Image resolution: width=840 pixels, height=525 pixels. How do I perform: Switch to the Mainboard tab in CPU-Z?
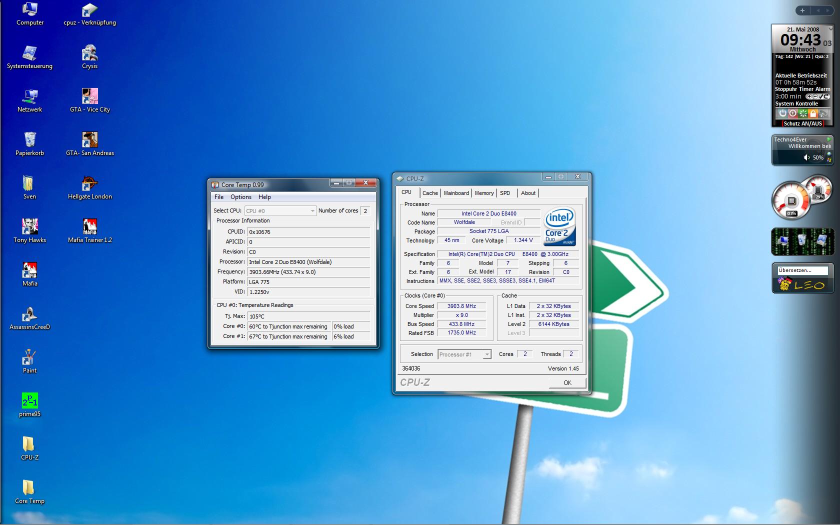click(456, 193)
